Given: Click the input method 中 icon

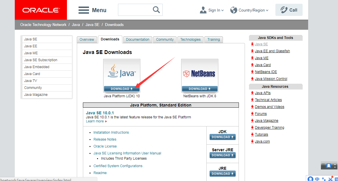Looking at the screenshot, I should [x=317, y=179].
